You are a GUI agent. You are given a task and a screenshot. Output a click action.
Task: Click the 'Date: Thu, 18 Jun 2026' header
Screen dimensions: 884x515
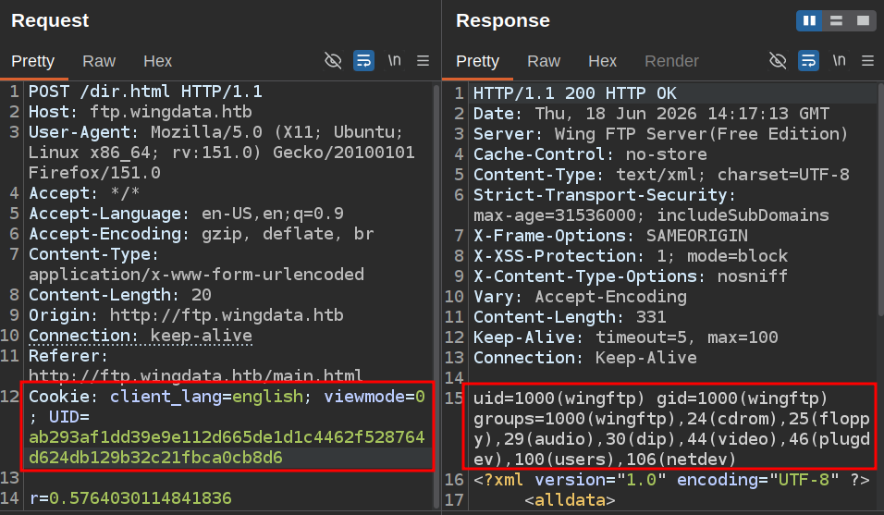(x=651, y=113)
